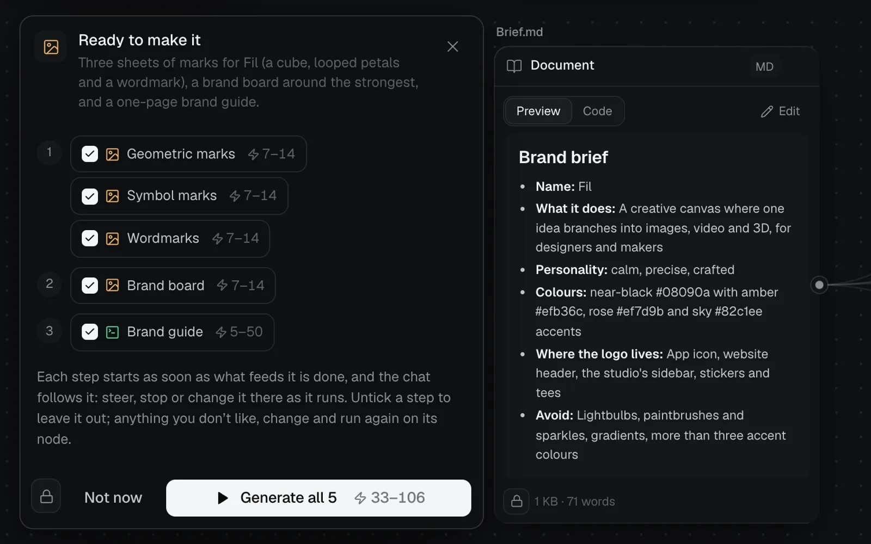Switch to the Code tab
This screenshot has height=544, width=871.
click(x=597, y=111)
